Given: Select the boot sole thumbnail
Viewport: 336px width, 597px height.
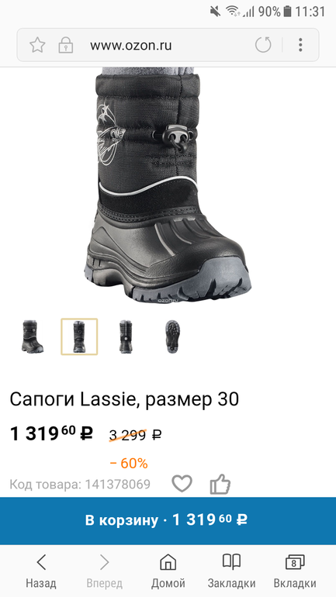Looking at the screenshot, I should tap(172, 336).
